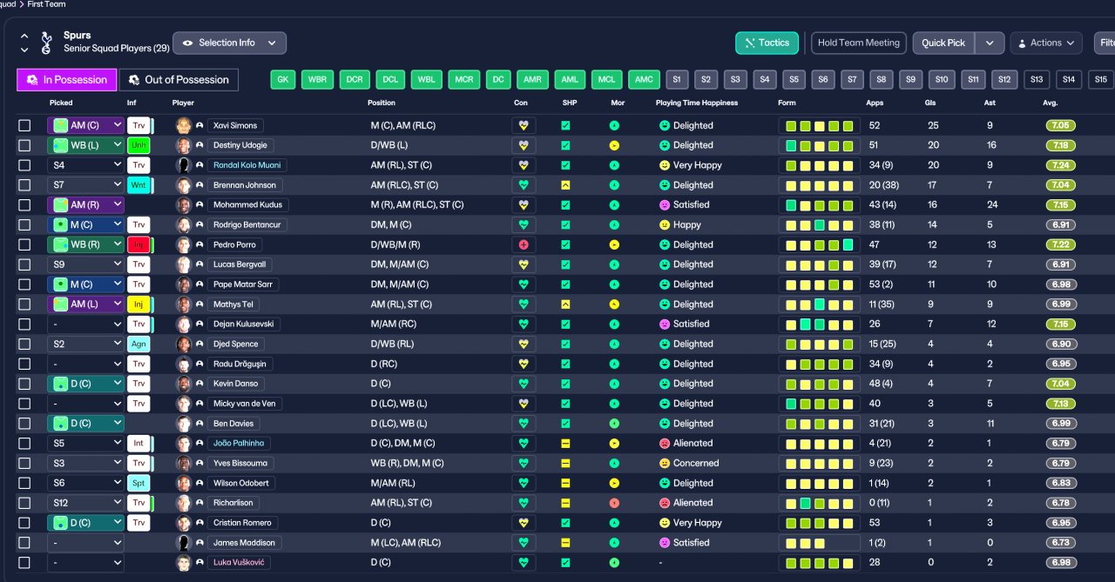Click James Maddison's silhouette portrait
1115x582 pixels.
point(184,543)
